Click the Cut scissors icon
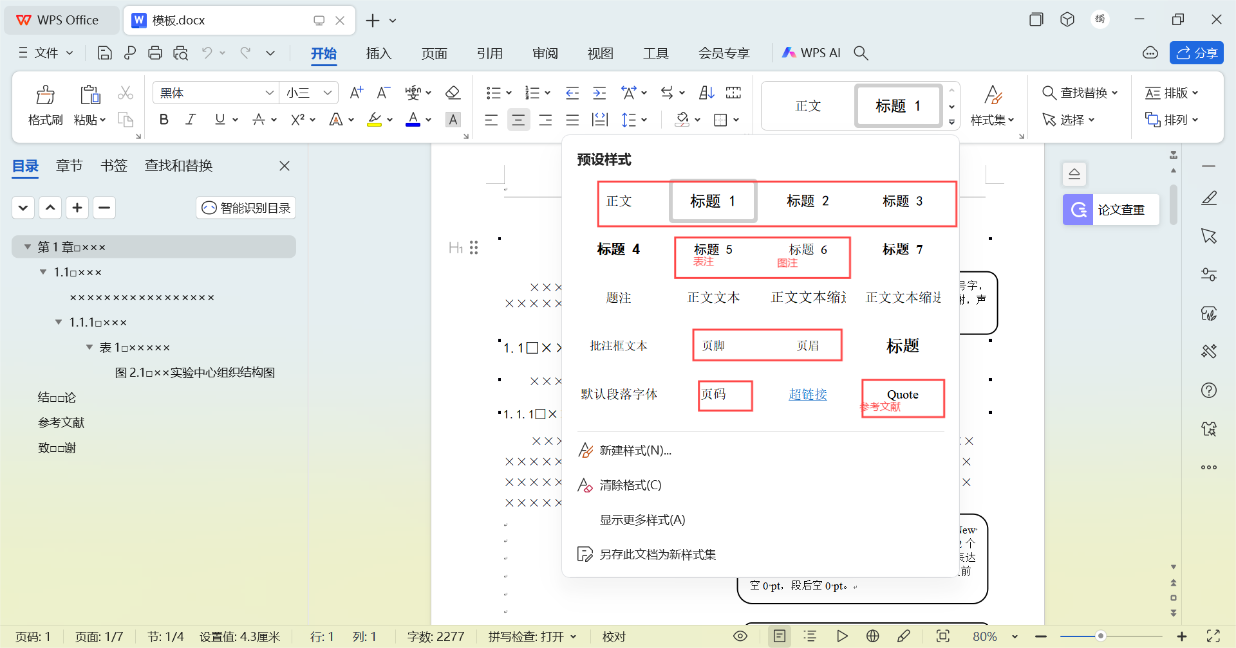Image resolution: width=1236 pixels, height=648 pixels. pyautogui.click(x=126, y=93)
